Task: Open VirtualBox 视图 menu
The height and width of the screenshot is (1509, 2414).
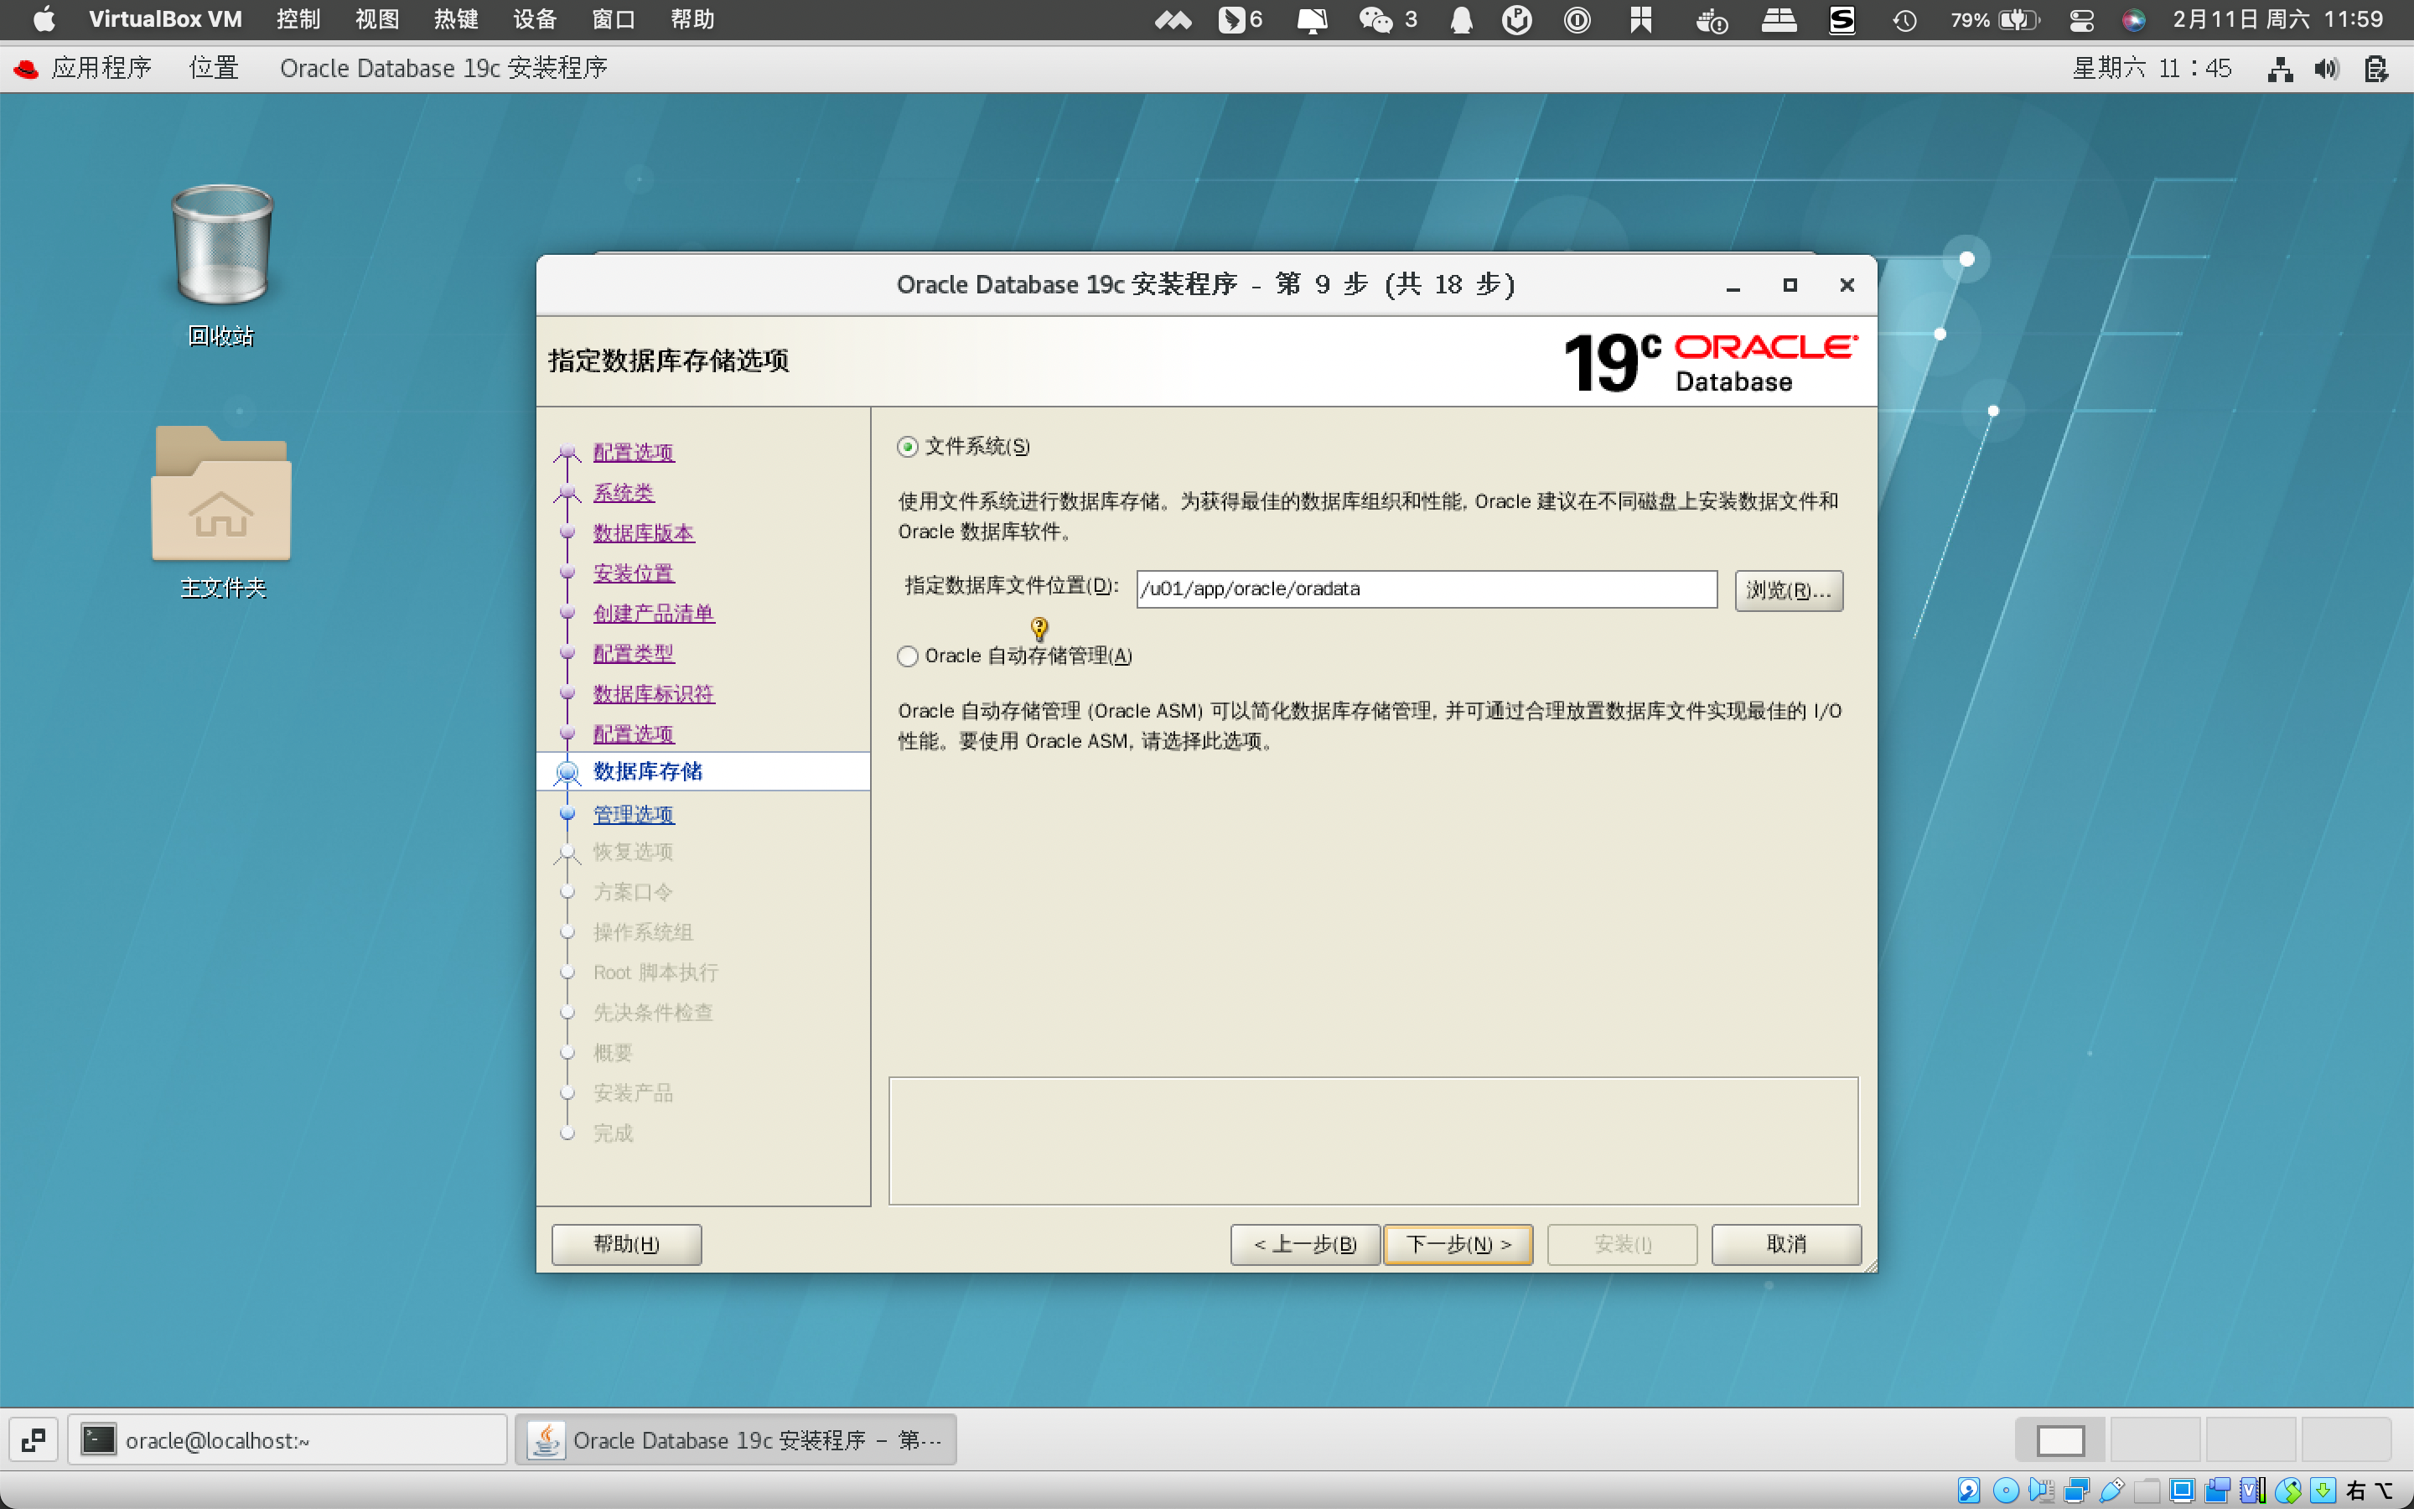Action: tap(377, 19)
